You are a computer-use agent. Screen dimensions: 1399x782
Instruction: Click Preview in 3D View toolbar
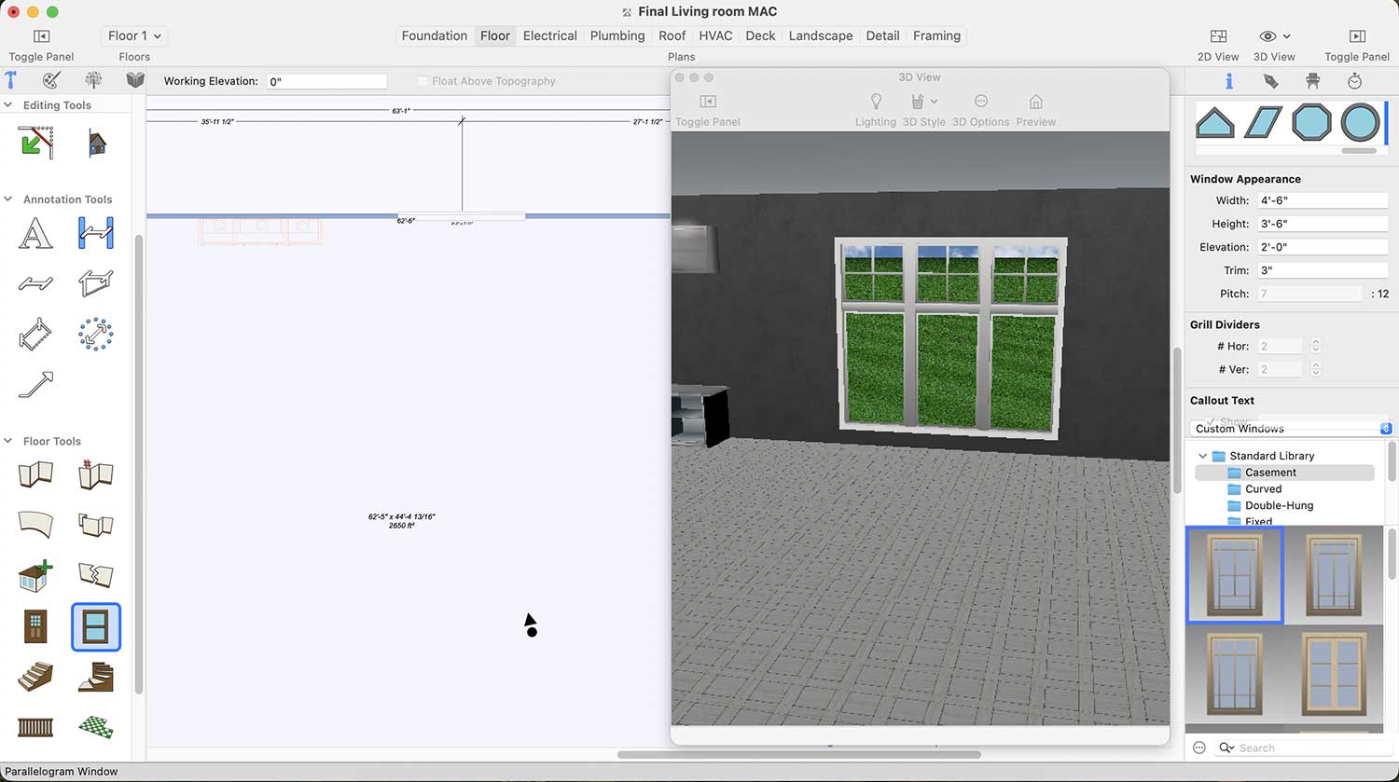(x=1035, y=102)
